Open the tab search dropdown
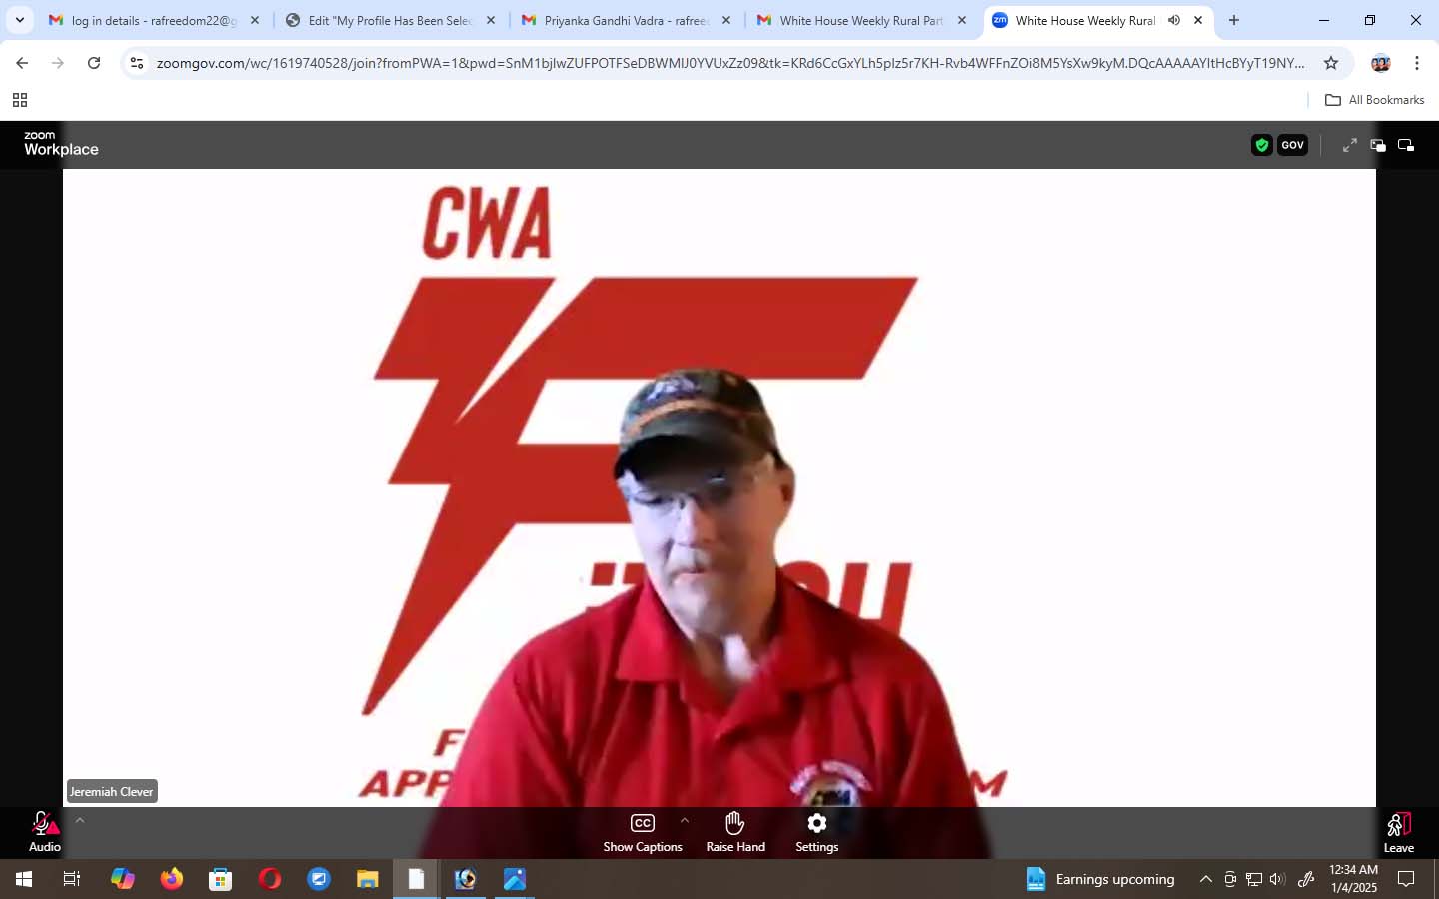Image resolution: width=1439 pixels, height=899 pixels. (19, 20)
